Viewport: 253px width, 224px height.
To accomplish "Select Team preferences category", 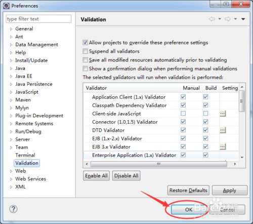I will (22, 147).
